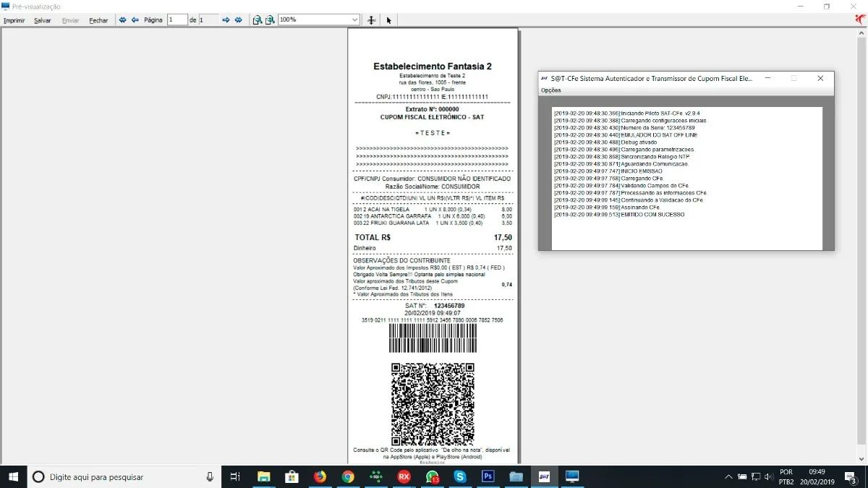Click the POR PTB2 language indicator
This screenshot has height=488, width=868.
point(786,477)
